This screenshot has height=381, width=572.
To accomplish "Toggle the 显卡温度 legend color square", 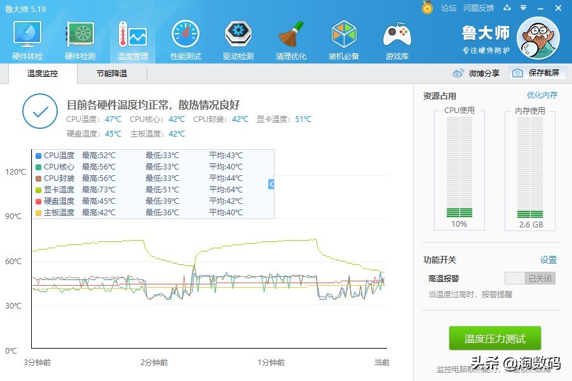I will [37, 189].
